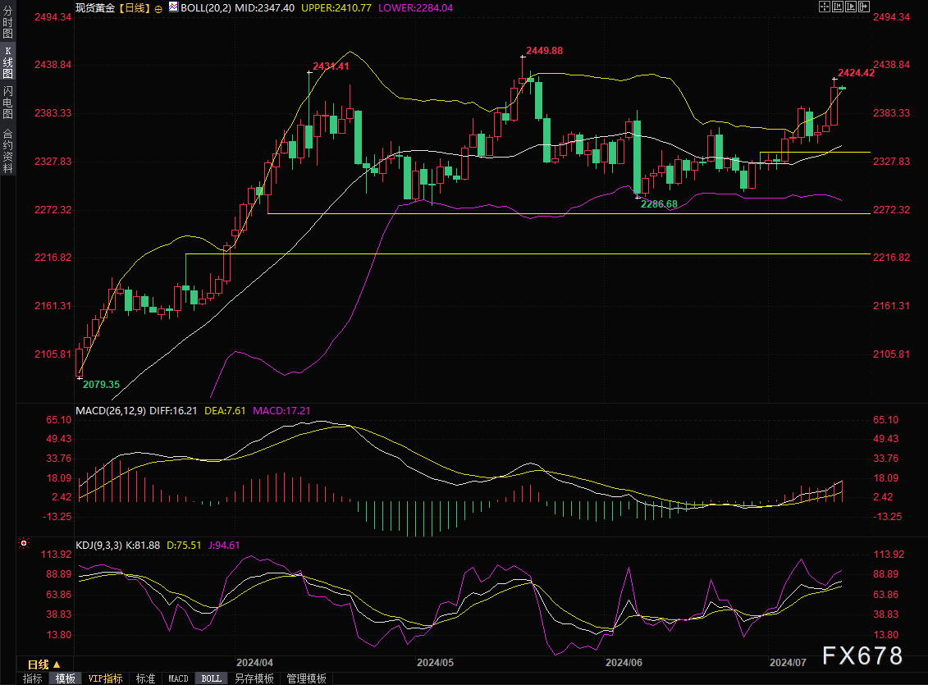Click the circled-plus icon beside 日线 title
The height and width of the screenshot is (685, 928).
[158, 9]
